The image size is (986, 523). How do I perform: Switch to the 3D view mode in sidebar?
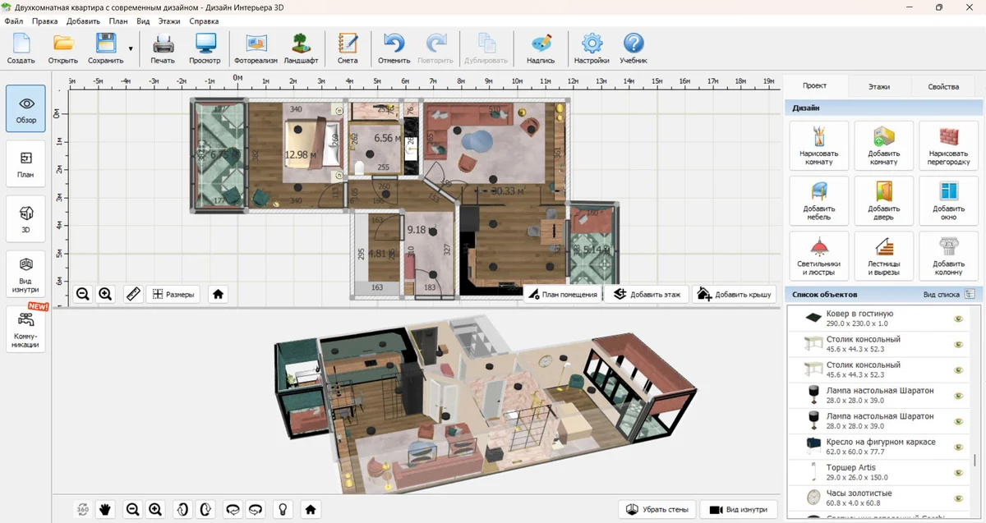26,219
